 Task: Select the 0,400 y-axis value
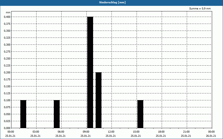point(7,17)
